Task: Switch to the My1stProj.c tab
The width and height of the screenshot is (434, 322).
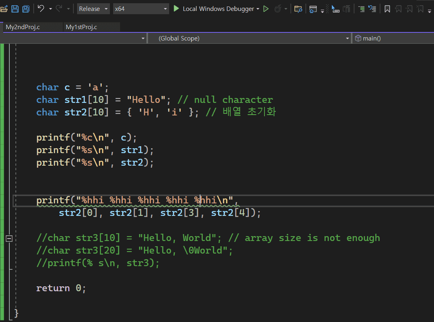Action: [x=82, y=27]
